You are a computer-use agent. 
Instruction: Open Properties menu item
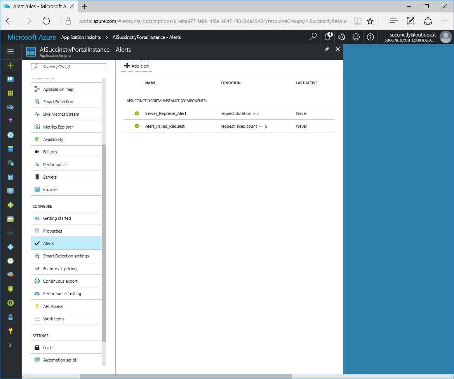(x=66, y=231)
